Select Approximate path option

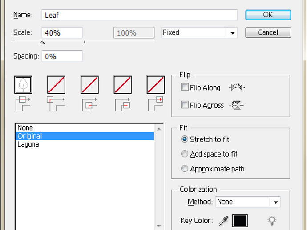coord(185,168)
